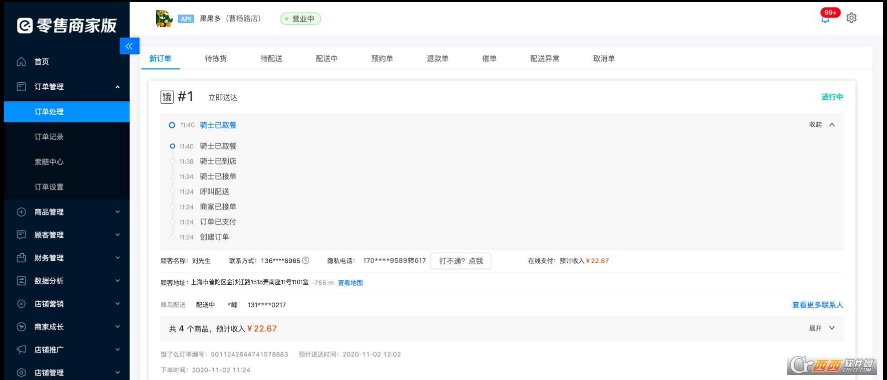Click the 订单管理 order icon
This screenshot has width=887, height=380.
point(21,87)
